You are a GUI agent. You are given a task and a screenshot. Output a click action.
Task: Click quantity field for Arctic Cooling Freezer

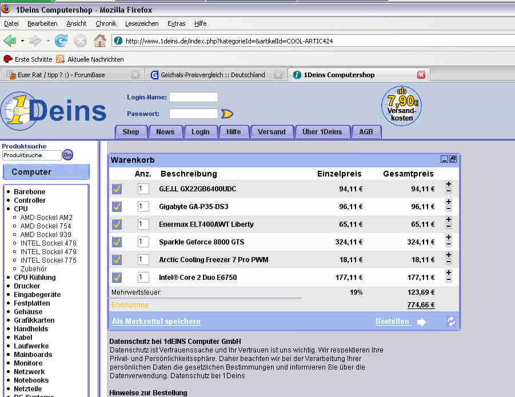coord(143,259)
